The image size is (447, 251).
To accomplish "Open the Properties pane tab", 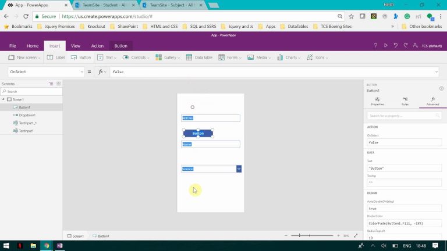I will [x=377, y=101].
